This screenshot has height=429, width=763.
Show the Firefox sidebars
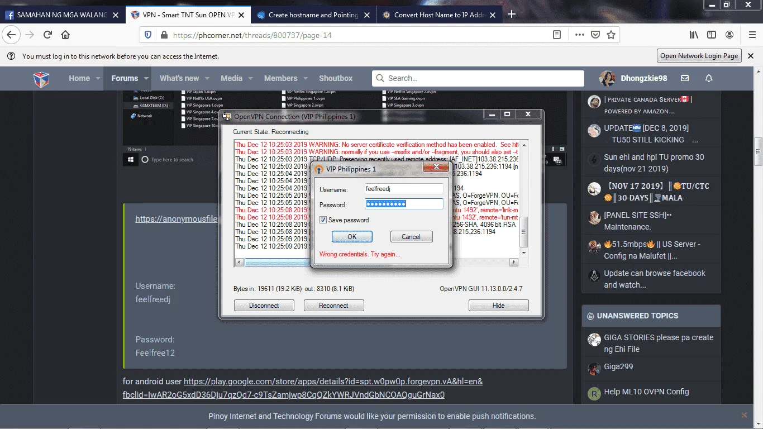(712, 35)
